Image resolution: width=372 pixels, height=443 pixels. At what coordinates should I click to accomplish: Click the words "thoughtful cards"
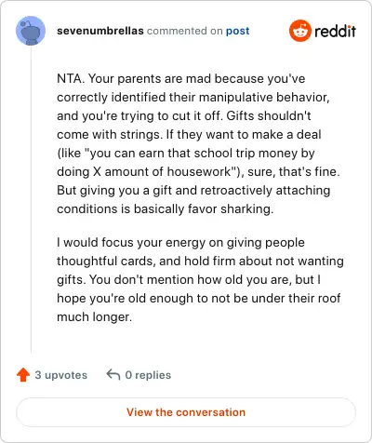point(106,261)
